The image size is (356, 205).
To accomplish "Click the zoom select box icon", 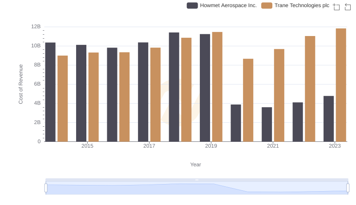I will [x=336, y=7].
